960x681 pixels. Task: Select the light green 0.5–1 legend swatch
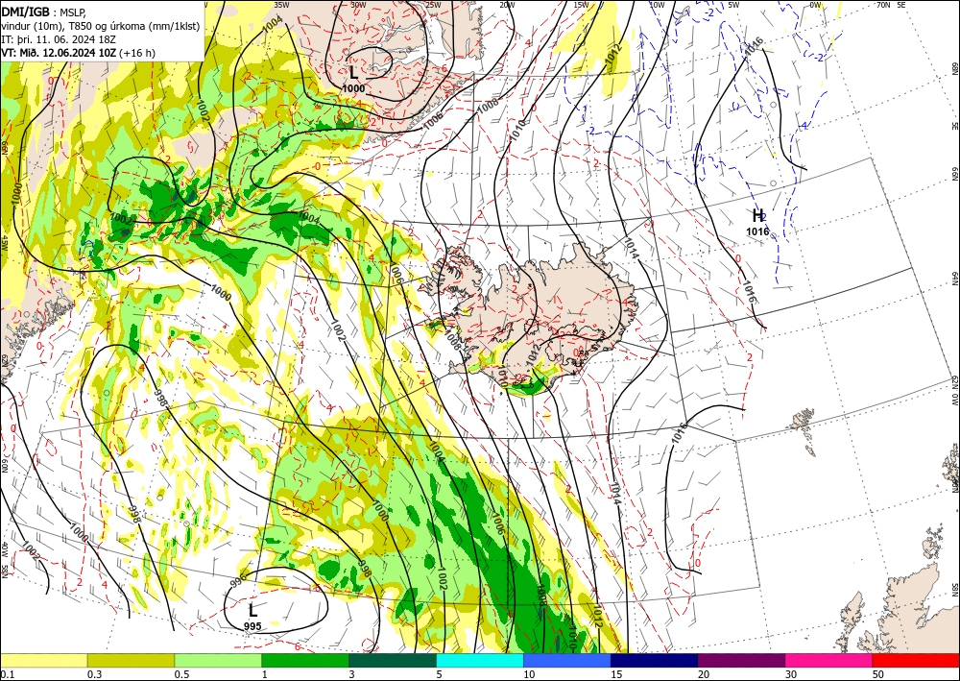point(218,660)
